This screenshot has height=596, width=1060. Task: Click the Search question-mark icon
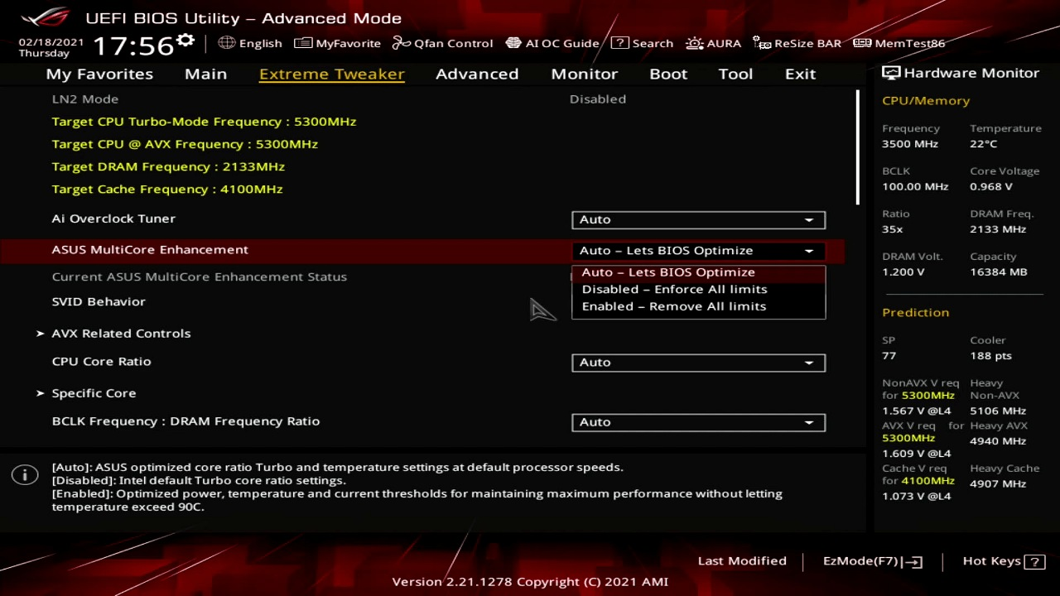click(619, 43)
